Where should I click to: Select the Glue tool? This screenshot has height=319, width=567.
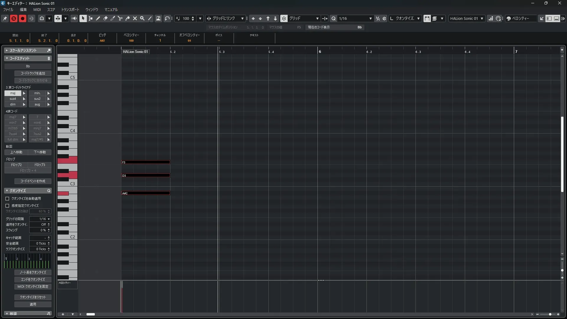[x=128, y=18]
